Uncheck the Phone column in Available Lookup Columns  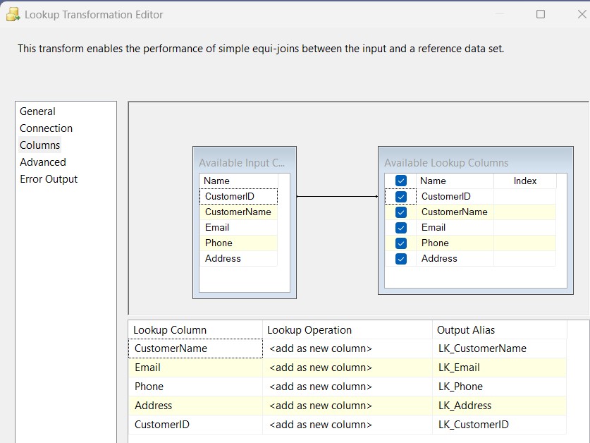click(x=400, y=243)
